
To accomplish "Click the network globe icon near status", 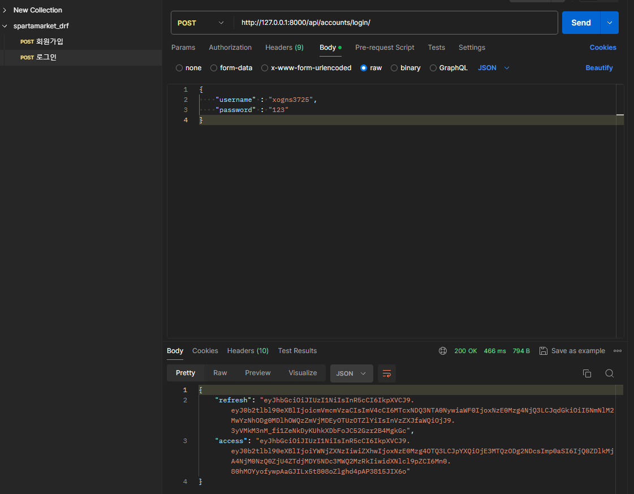I will (443, 351).
